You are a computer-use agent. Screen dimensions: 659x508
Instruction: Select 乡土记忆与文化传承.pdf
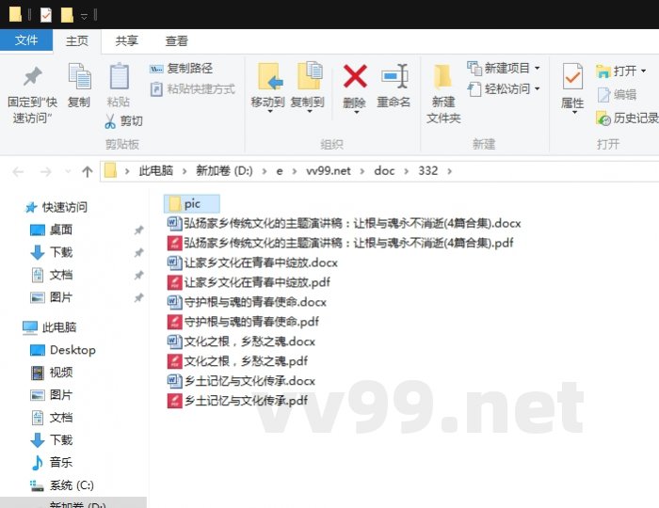(x=238, y=401)
